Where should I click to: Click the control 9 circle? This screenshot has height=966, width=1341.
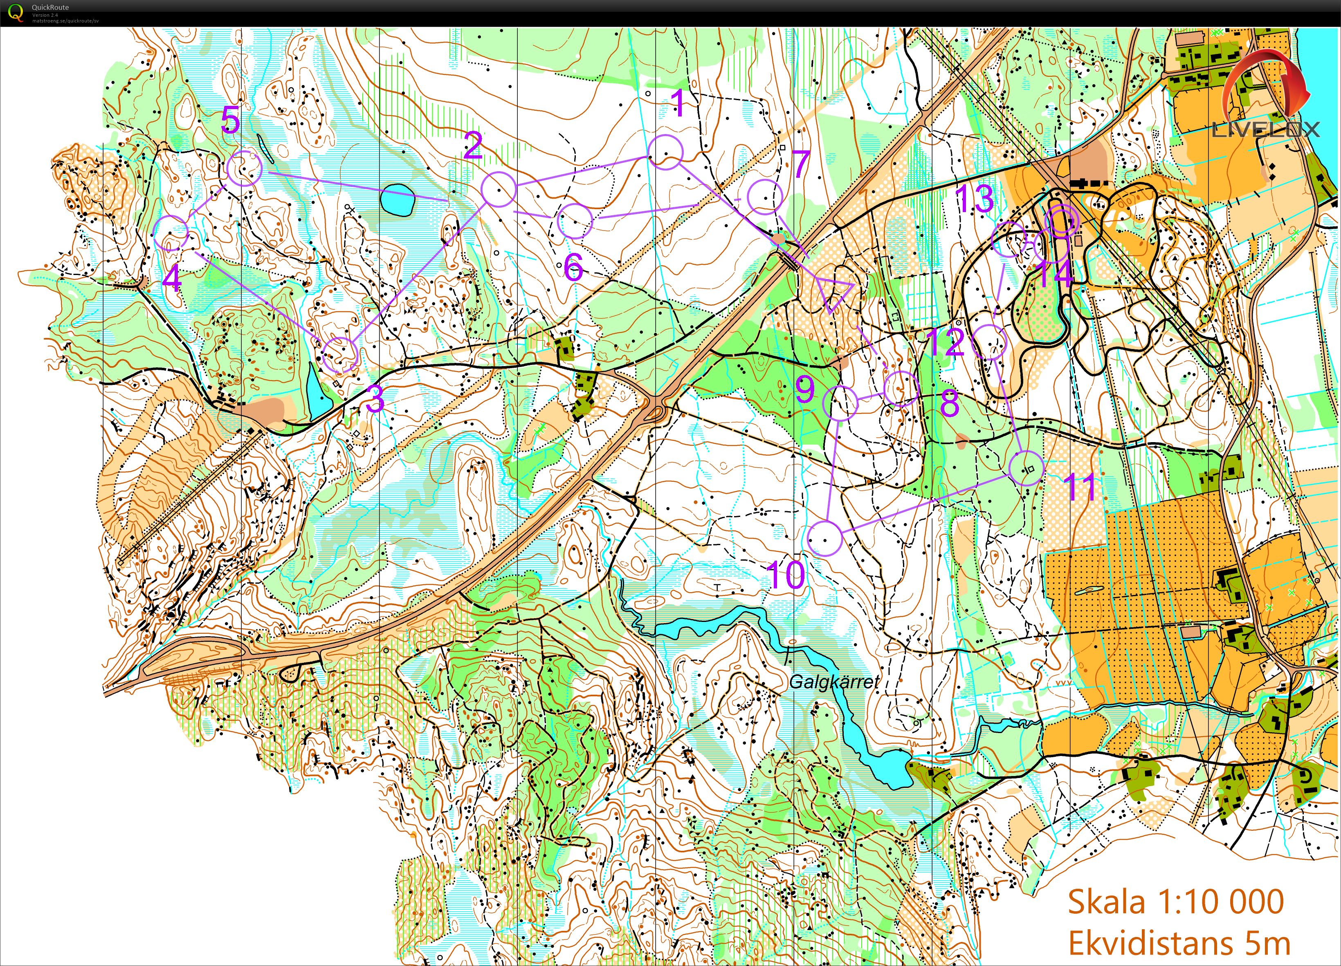pyautogui.click(x=840, y=403)
